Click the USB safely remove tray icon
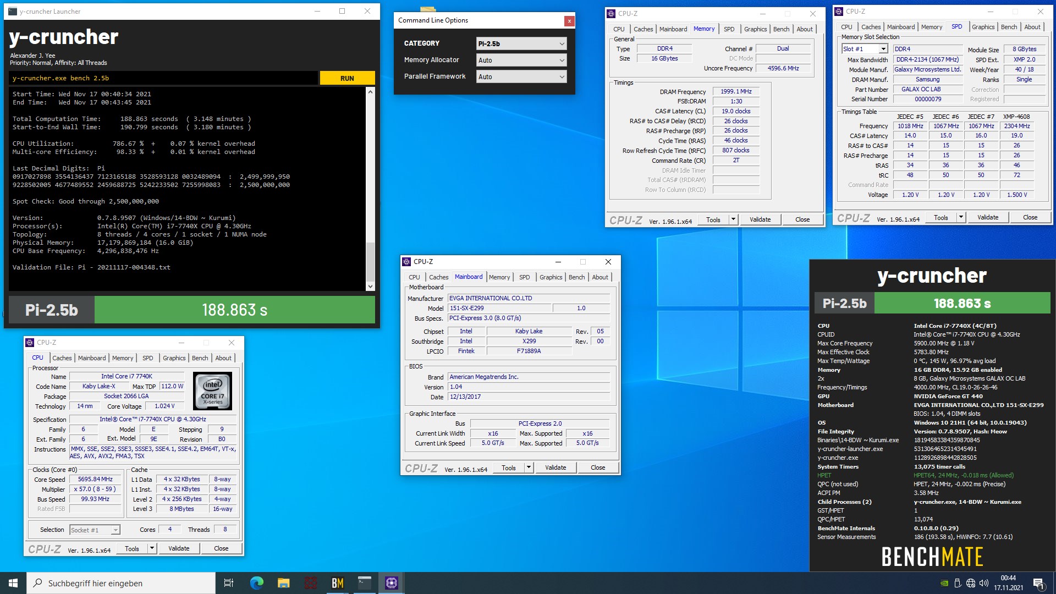 point(958,583)
